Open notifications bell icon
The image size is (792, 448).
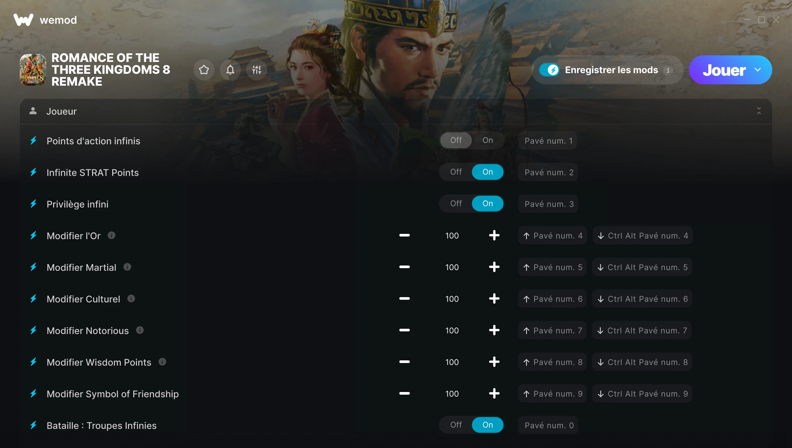tap(230, 70)
